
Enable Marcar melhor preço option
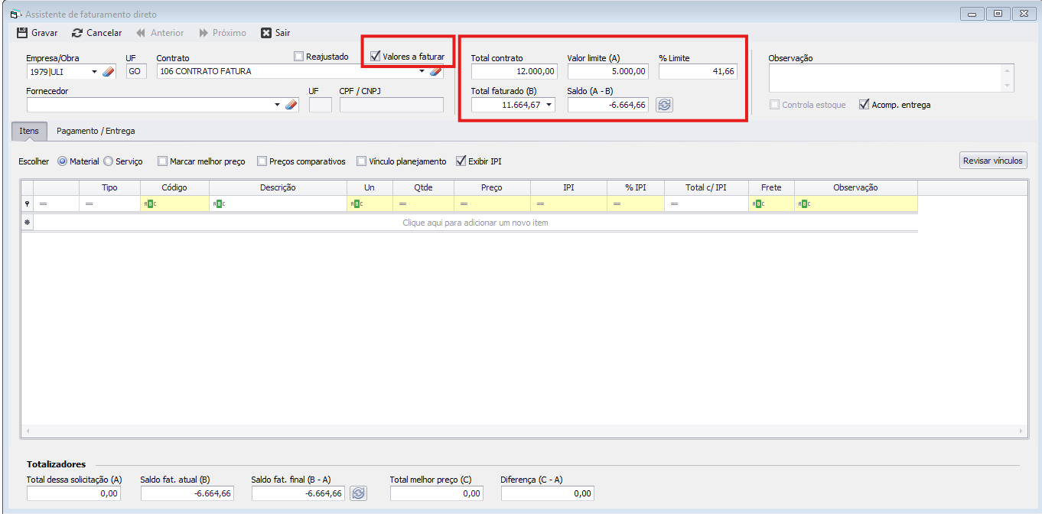[x=163, y=161]
